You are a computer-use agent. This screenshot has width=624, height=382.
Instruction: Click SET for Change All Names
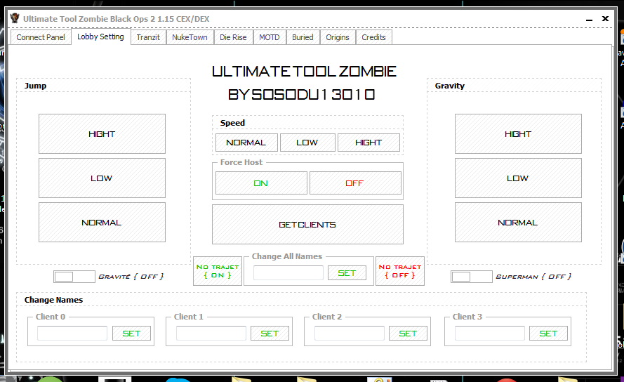pyautogui.click(x=347, y=273)
